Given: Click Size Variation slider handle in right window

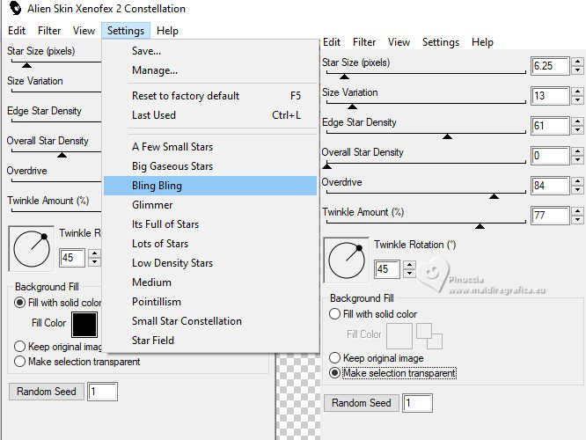Looking at the screenshot, I should click(x=352, y=106).
